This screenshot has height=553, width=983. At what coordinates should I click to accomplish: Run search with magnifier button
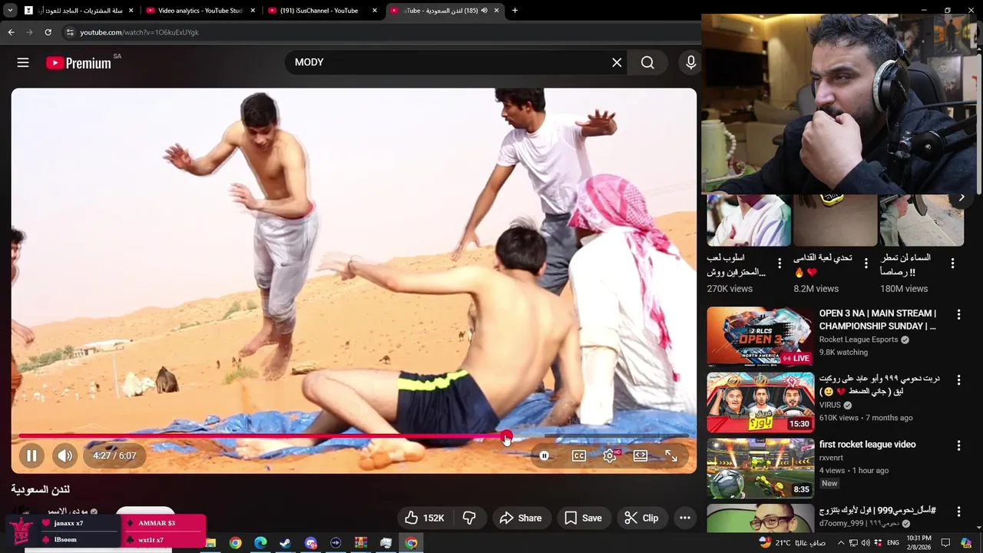tap(647, 63)
